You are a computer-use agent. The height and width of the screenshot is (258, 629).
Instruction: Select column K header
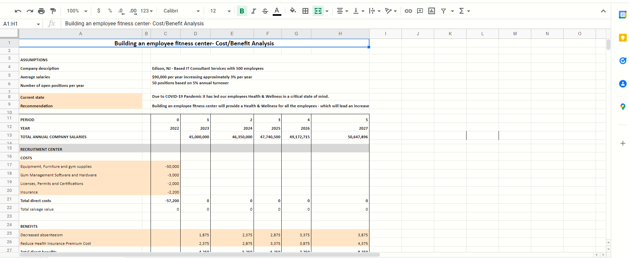point(450,34)
